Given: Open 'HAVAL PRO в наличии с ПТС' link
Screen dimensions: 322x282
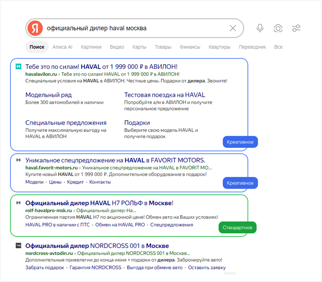Looking at the screenshot, I should click(x=58, y=225).
